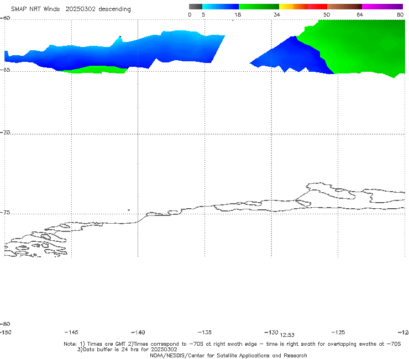Click the longitude label '-130'
The width and height of the screenshot is (409, 359).
click(271, 332)
